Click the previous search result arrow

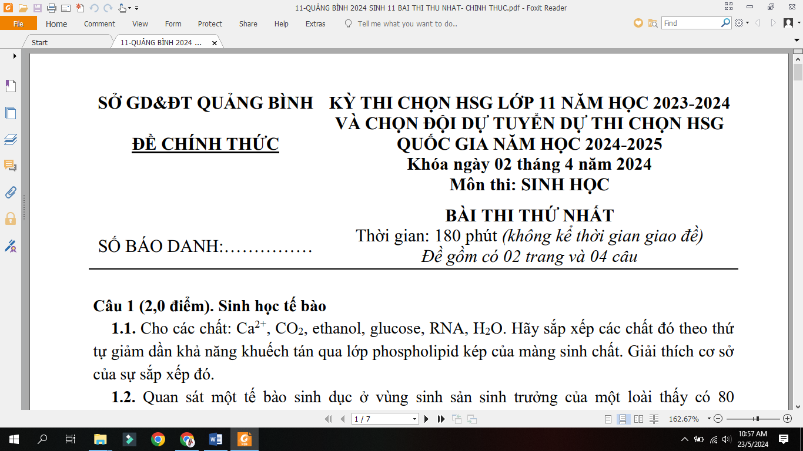tap(757, 23)
